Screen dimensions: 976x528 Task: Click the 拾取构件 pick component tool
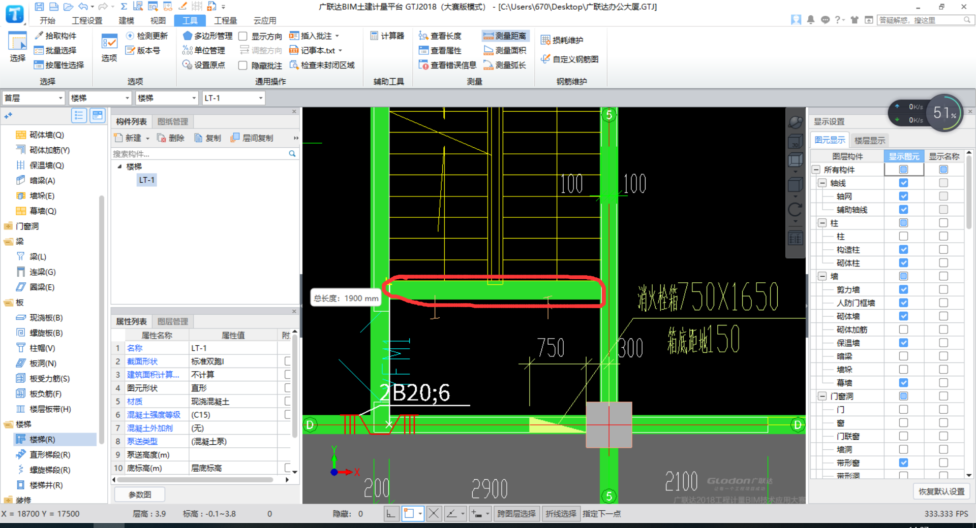[55, 36]
